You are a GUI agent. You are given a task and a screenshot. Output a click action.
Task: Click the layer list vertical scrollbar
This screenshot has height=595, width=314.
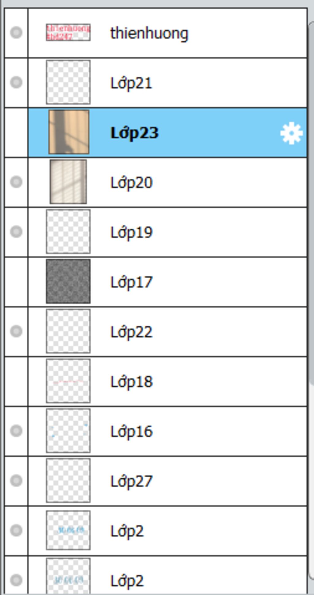click(311, 307)
